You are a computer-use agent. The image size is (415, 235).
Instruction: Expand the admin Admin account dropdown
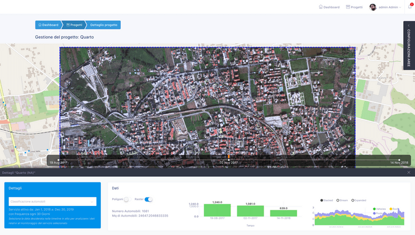(390, 7)
